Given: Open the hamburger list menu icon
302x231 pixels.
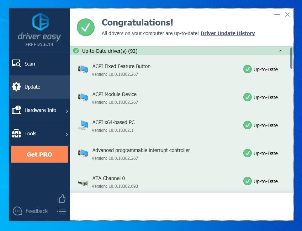Looking at the screenshot, I should pos(62,212).
